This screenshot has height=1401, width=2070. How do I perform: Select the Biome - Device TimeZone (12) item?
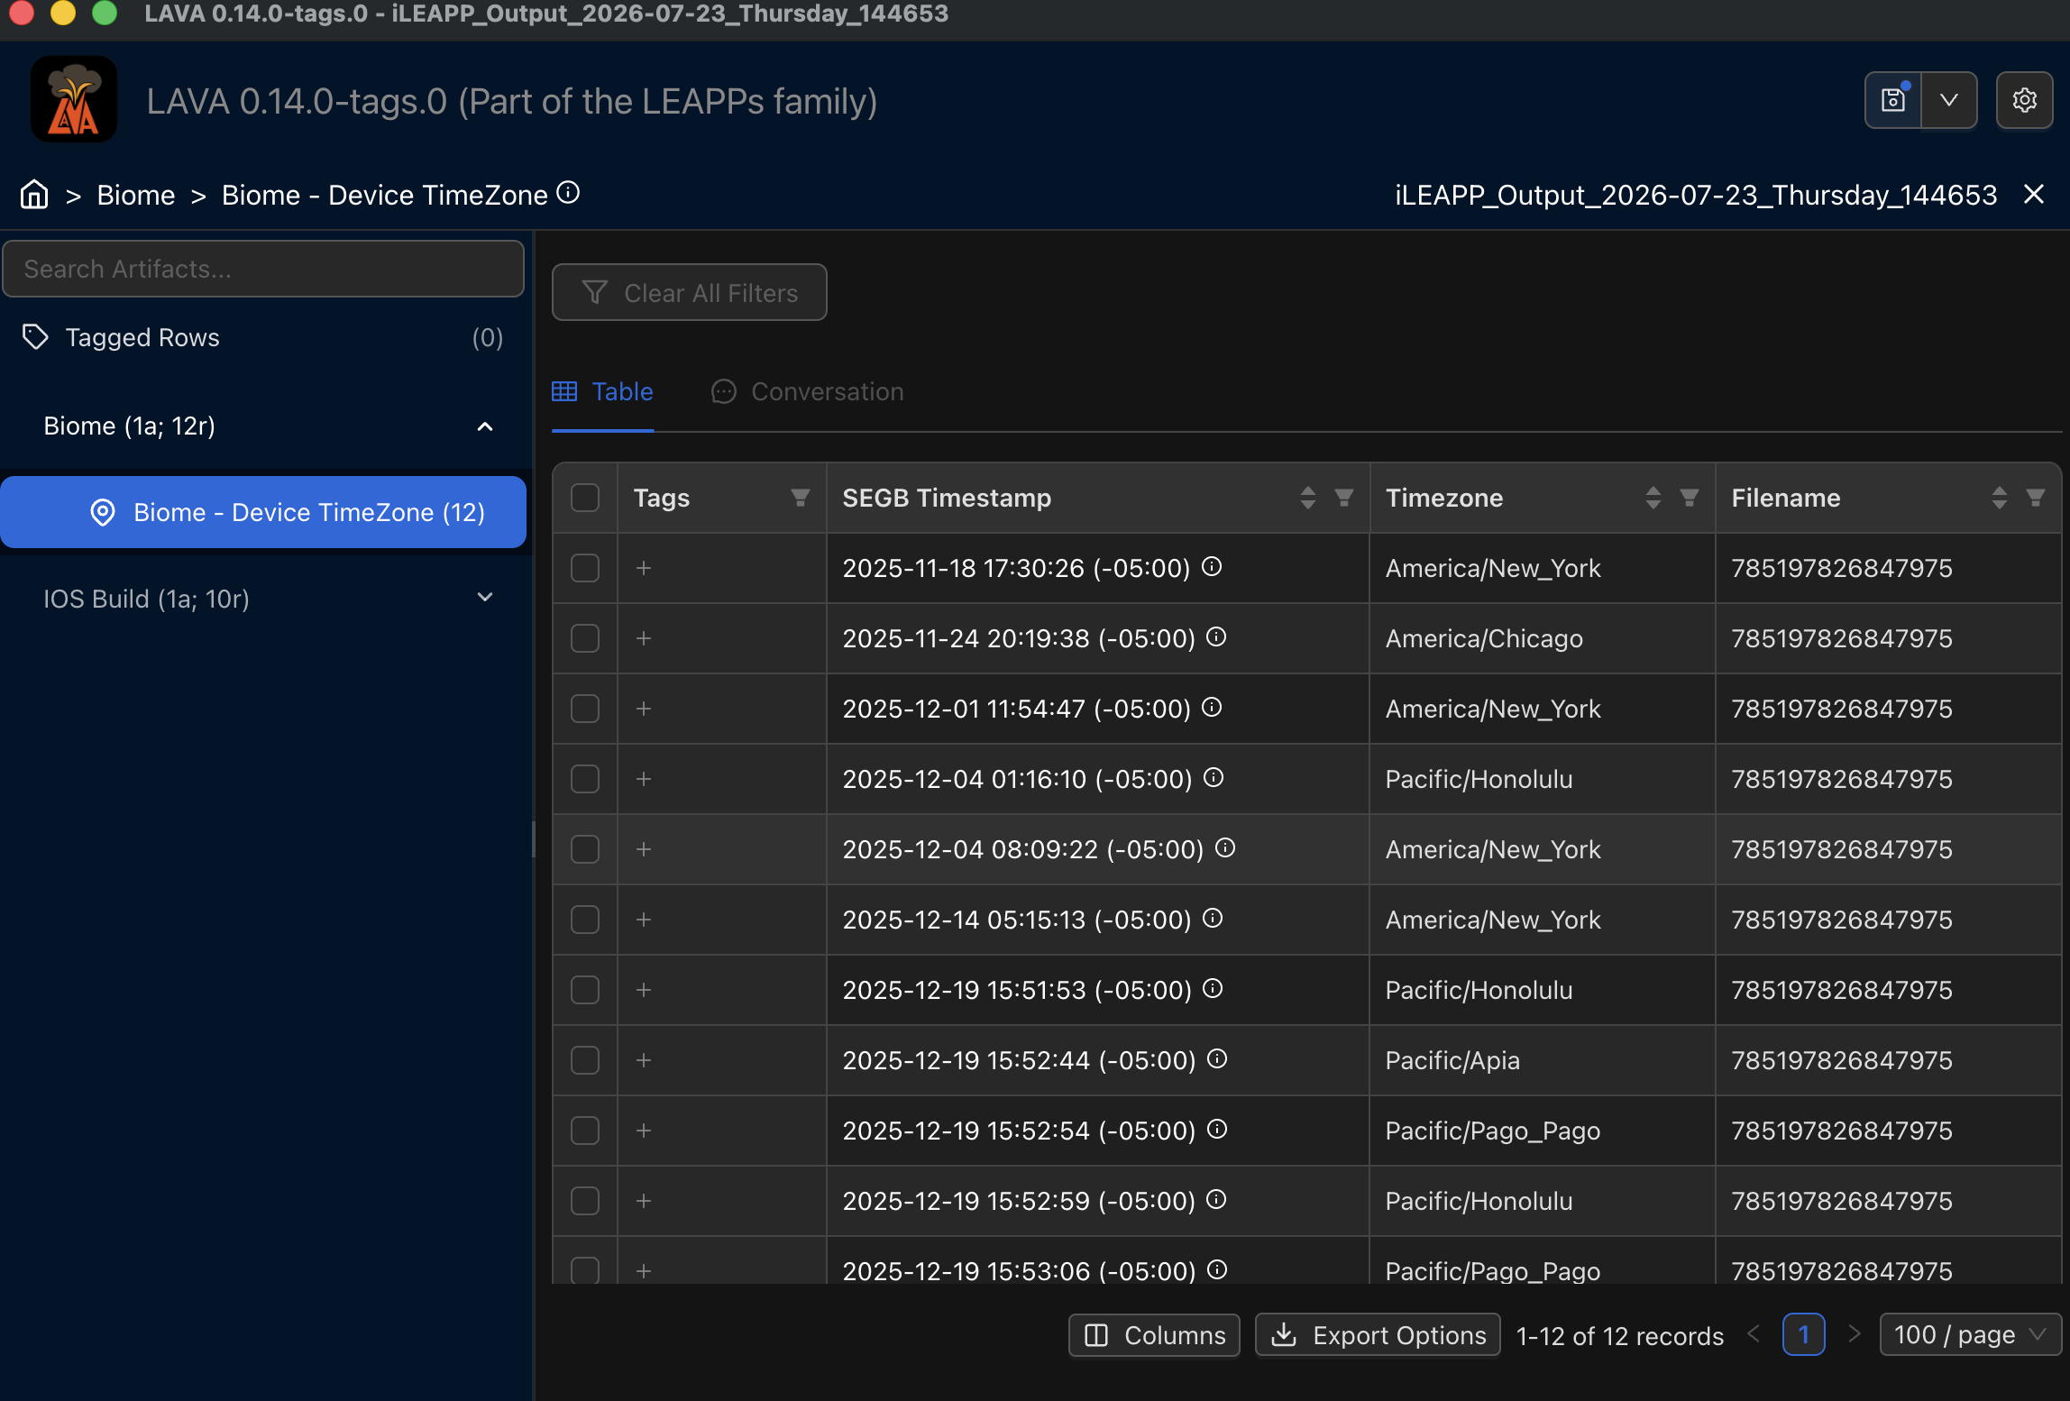pyautogui.click(x=263, y=512)
